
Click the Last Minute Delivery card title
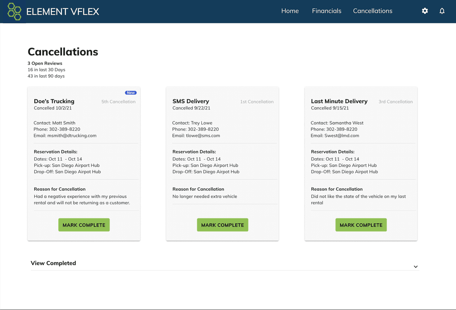[339, 101]
